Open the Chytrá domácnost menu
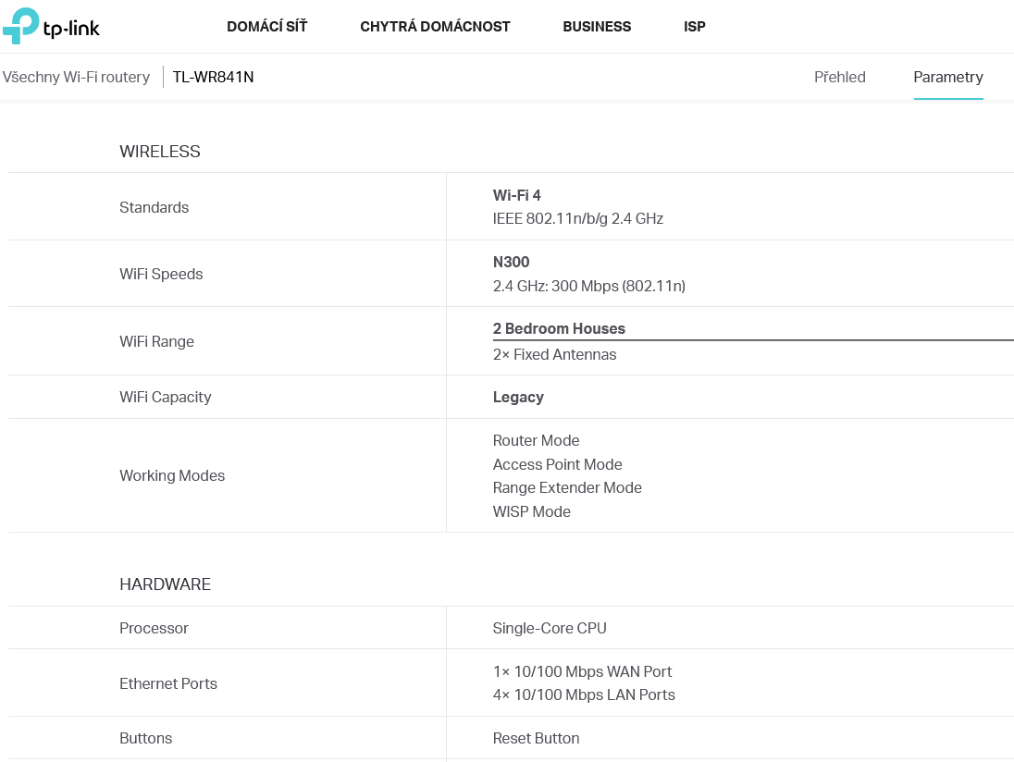Screen dimensions: 1014x762 point(435,27)
